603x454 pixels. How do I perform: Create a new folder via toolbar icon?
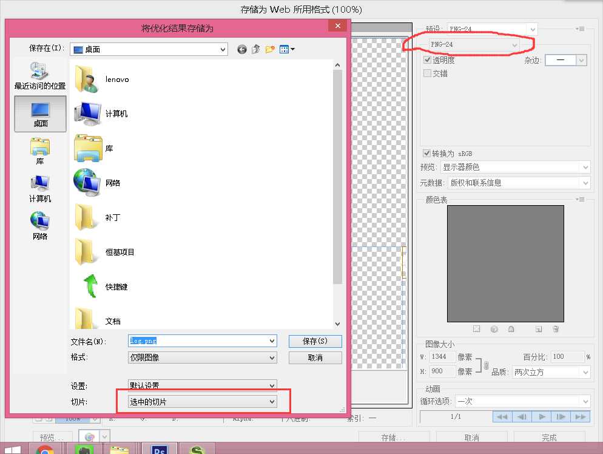pos(270,49)
